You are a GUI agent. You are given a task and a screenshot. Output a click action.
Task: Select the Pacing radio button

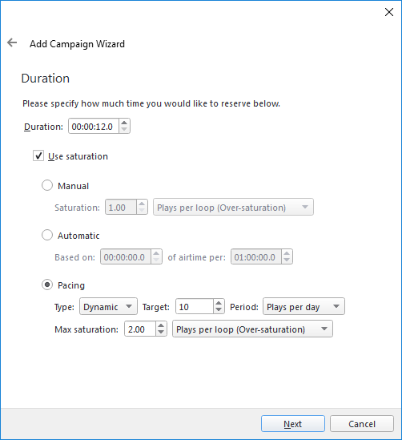click(47, 285)
